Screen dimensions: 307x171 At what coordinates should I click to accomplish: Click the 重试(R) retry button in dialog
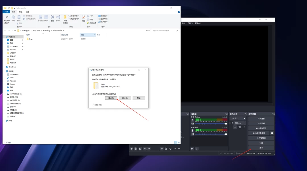111,98
